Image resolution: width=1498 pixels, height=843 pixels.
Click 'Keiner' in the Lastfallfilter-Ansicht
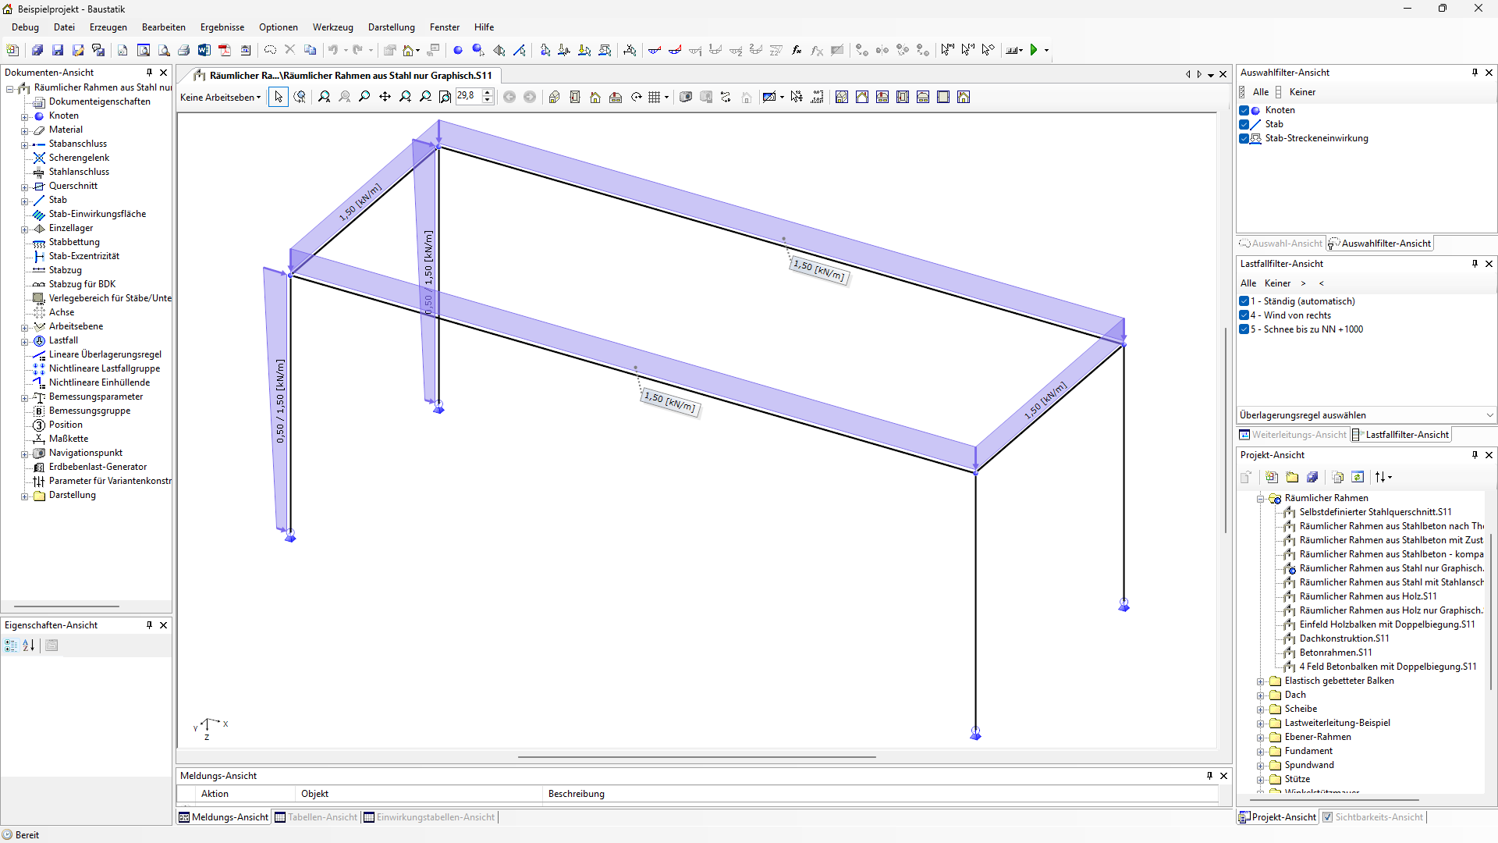1277,283
